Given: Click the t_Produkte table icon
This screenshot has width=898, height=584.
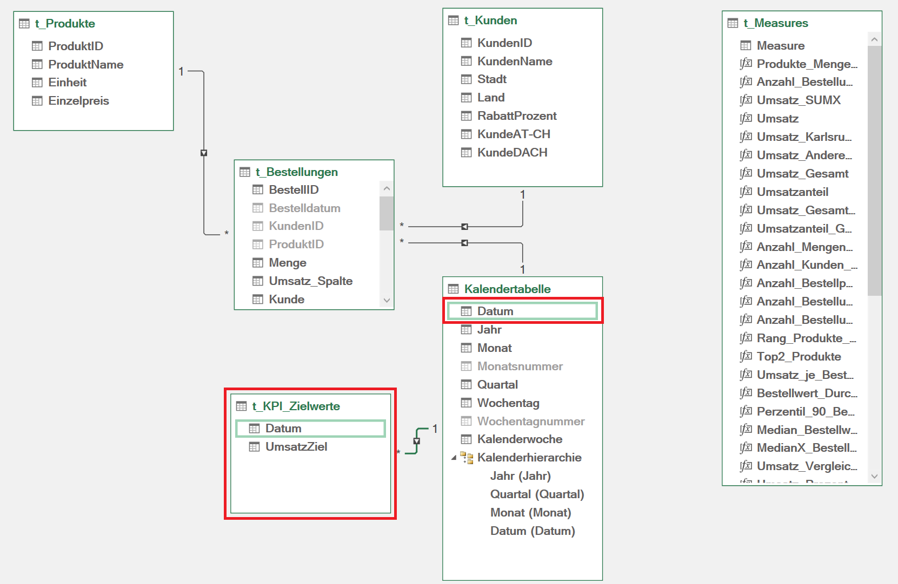Looking at the screenshot, I should tap(24, 24).
